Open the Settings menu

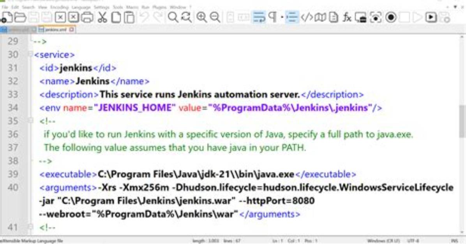click(101, 7)
